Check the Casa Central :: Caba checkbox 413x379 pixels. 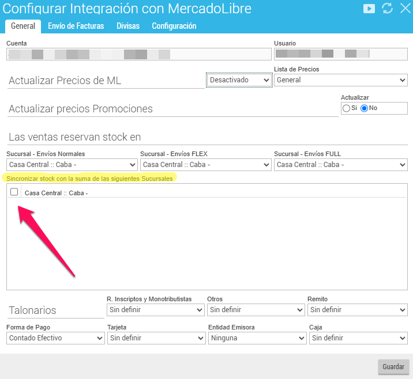point(14,192)
